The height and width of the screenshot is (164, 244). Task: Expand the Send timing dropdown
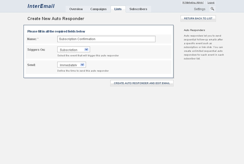click(x=71, y=65)
